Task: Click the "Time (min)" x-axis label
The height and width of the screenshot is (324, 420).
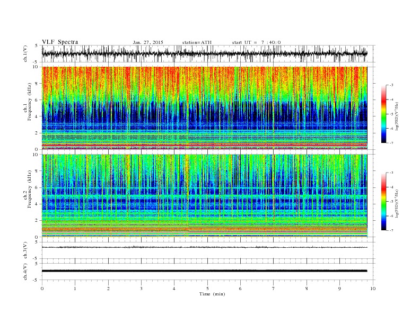Action: click(212, 294)
